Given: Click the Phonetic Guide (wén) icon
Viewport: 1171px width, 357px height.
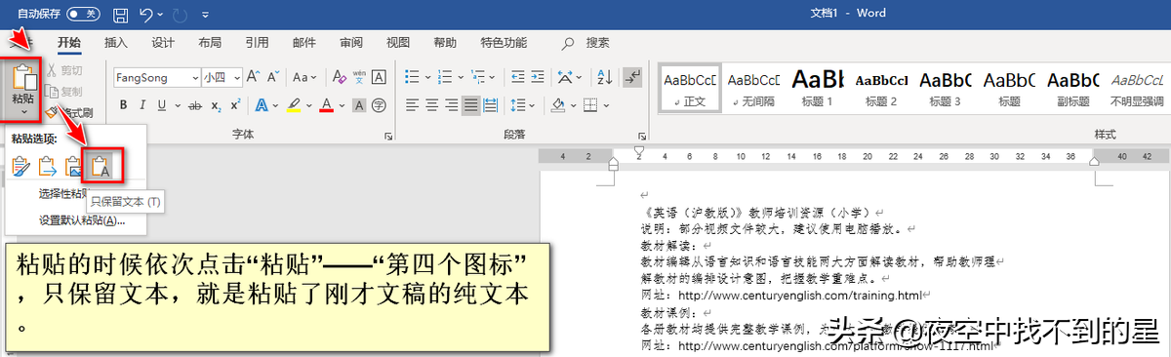Looking at the screenshot, I should [x=359, y=77].
